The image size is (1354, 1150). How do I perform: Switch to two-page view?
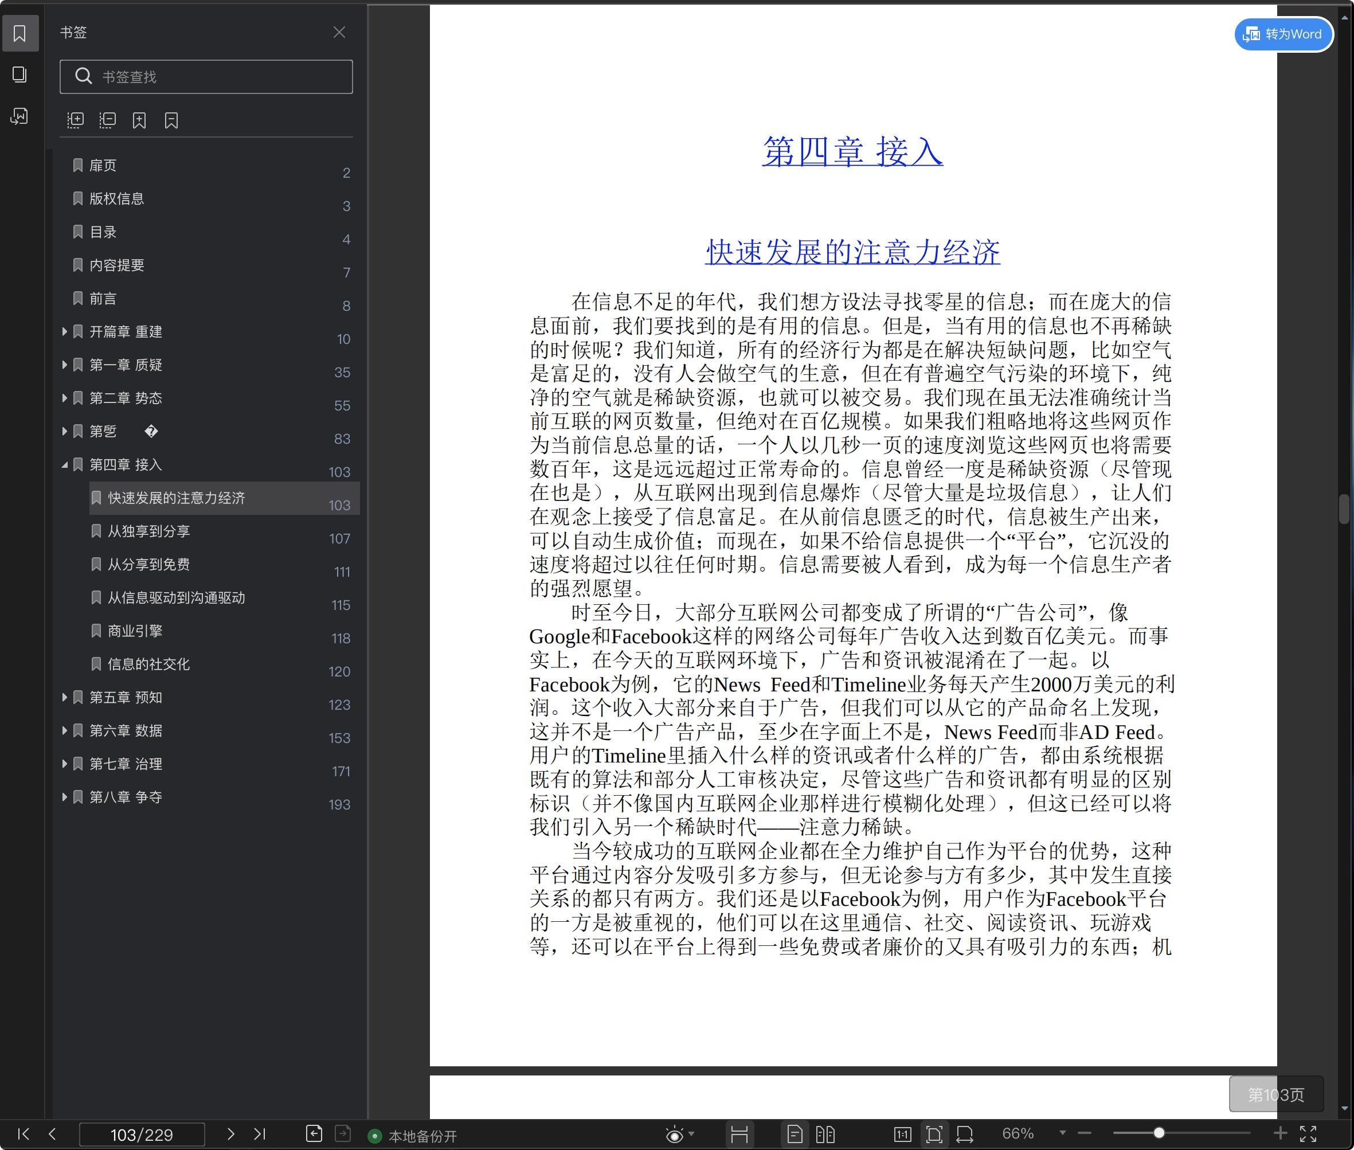point(825,1135)
